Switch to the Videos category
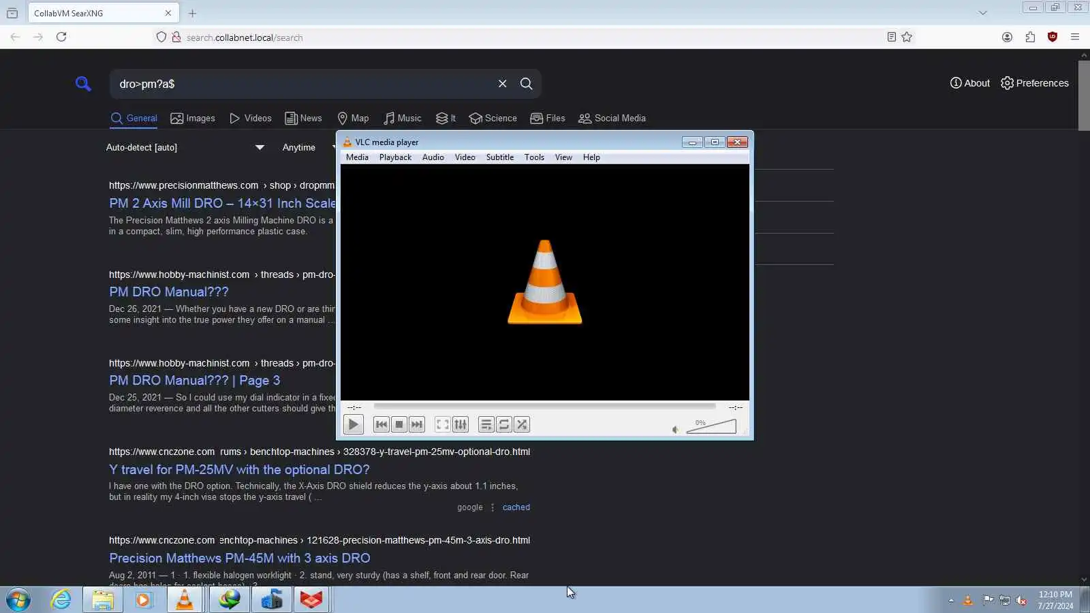1090x613 pixels. [251, 119]
